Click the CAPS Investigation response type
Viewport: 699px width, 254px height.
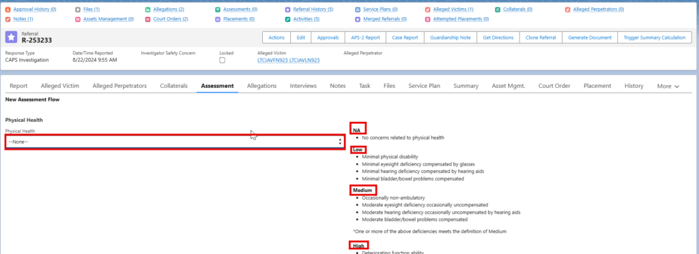point(27,60)
